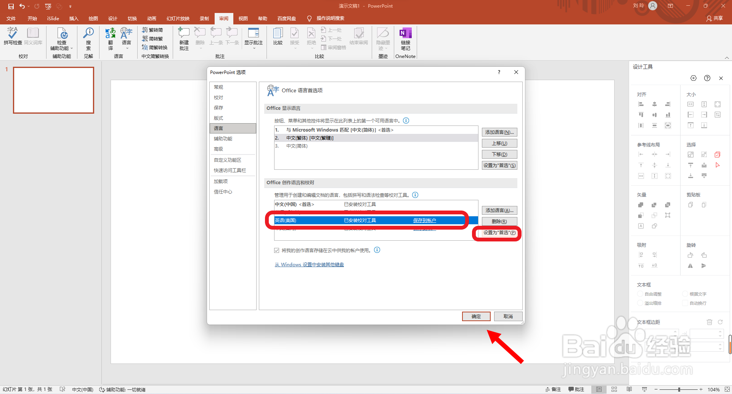Convert Traditional to Simplified Chinese
The image size is (732, 394).
click(x=152, y=30)
